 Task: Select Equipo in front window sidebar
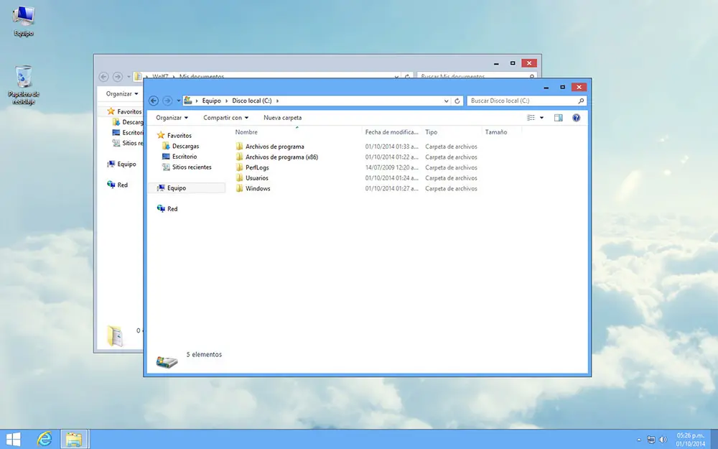click(x=187, y=188)
